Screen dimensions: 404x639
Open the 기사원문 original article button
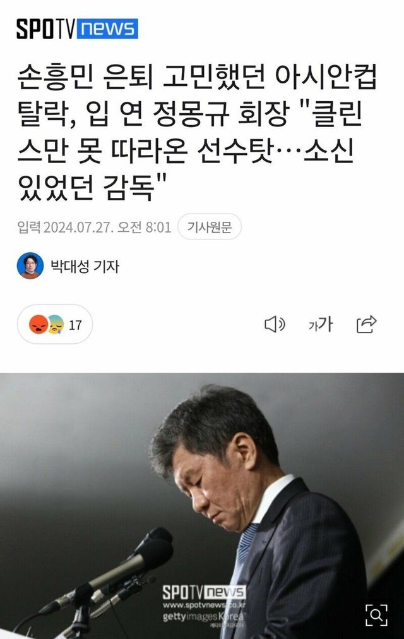click(x=210, y=226)
